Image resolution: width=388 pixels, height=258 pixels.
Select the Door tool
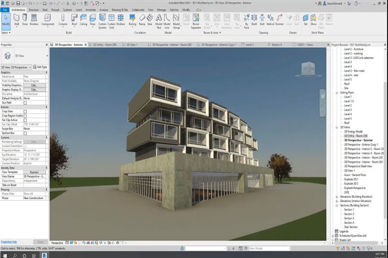(x=25, y=20)
